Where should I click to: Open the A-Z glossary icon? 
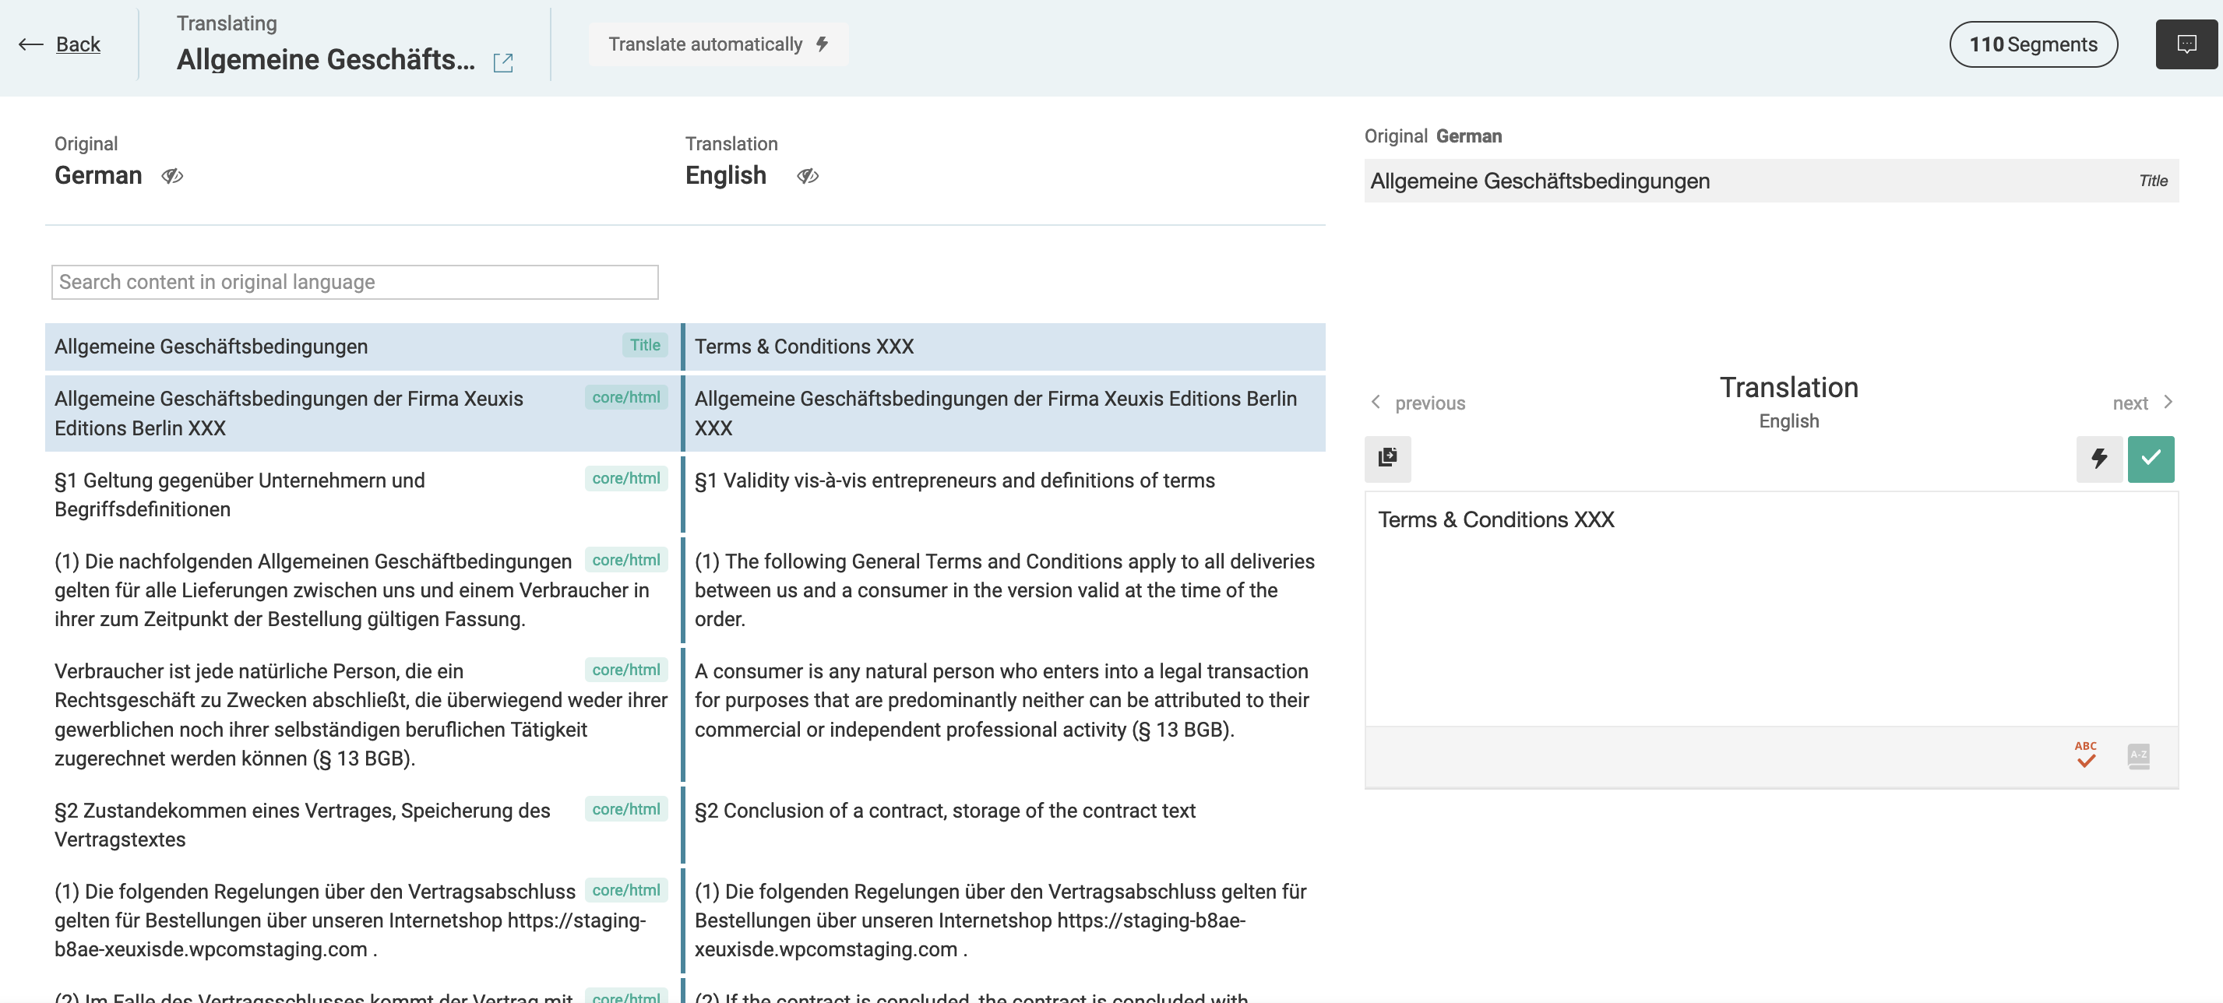2138,755
